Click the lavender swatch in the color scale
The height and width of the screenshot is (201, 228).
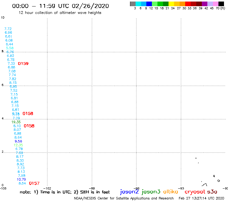coord(210,4)
